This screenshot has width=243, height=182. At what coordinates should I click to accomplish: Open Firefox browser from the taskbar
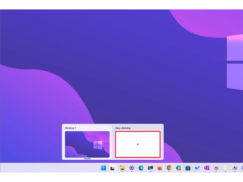tap(160, 168)
